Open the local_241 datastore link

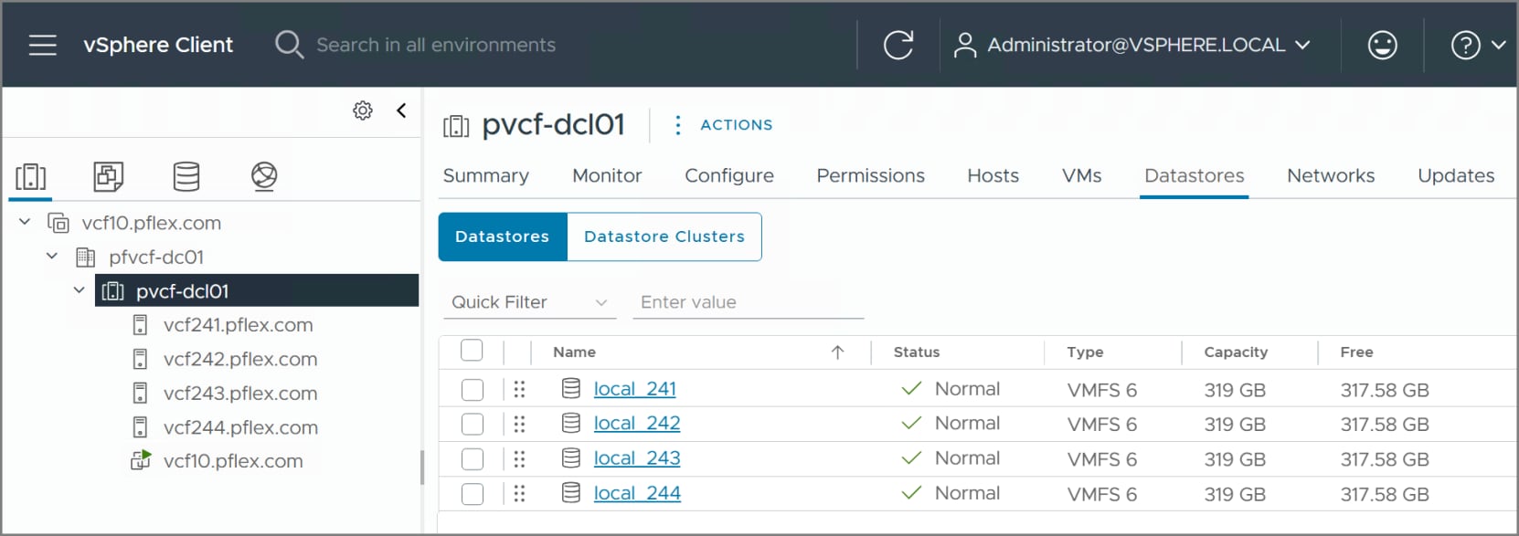(635, 389)
